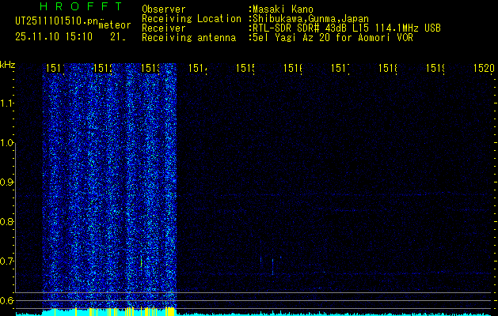Click the 'Receiving Location' label

pyautogui.click(x=192, y=19)
